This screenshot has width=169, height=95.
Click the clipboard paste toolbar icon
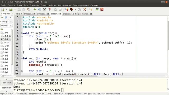coord(29,9)
